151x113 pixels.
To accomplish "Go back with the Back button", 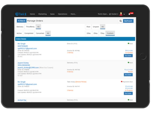I will coord(22,21).
